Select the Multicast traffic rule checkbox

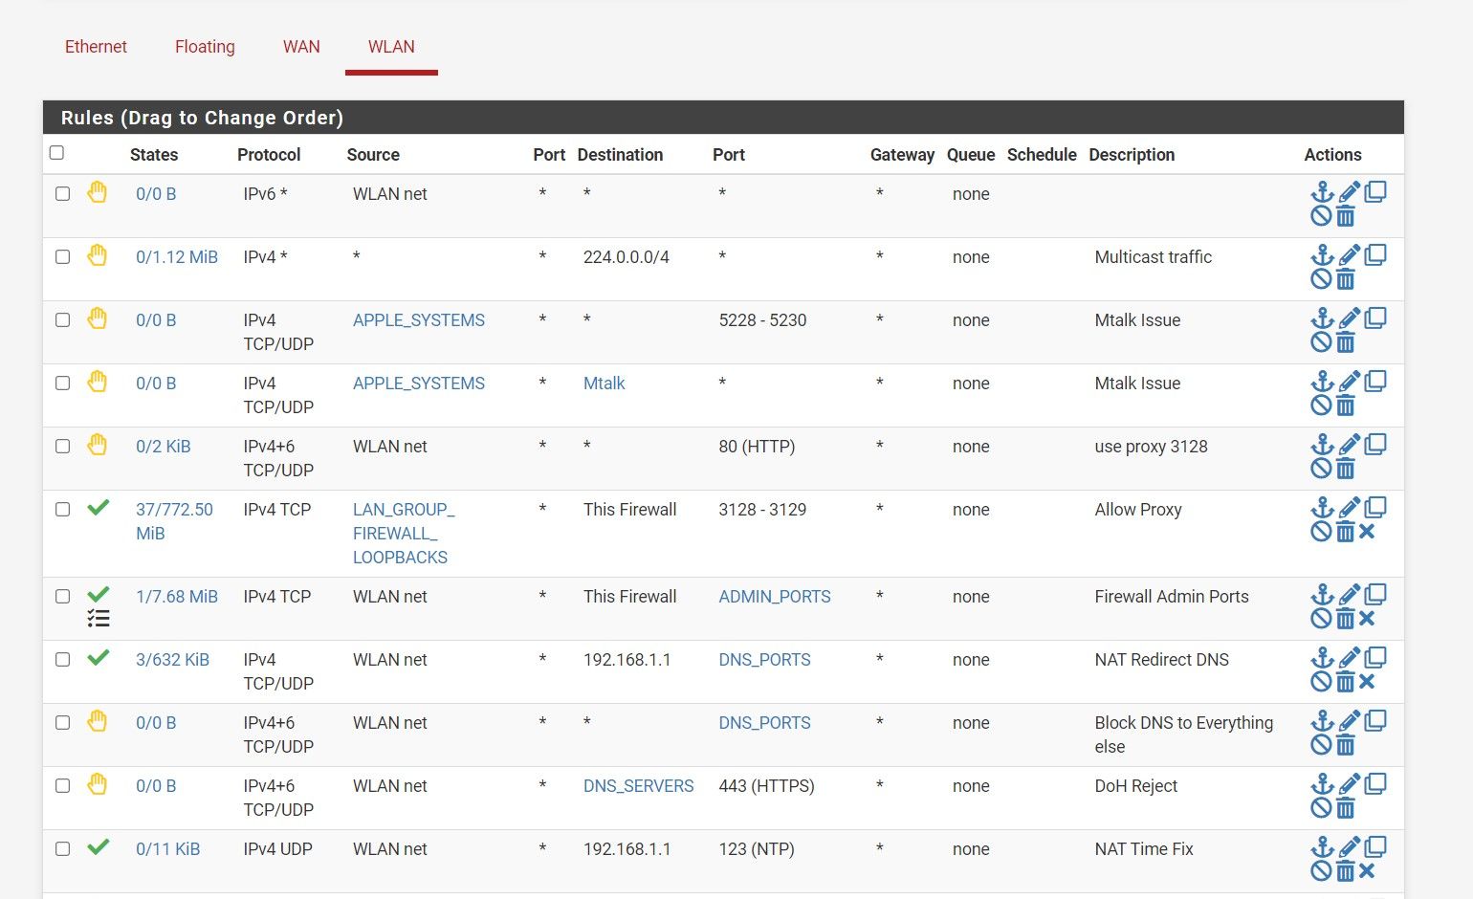(63, 256)
